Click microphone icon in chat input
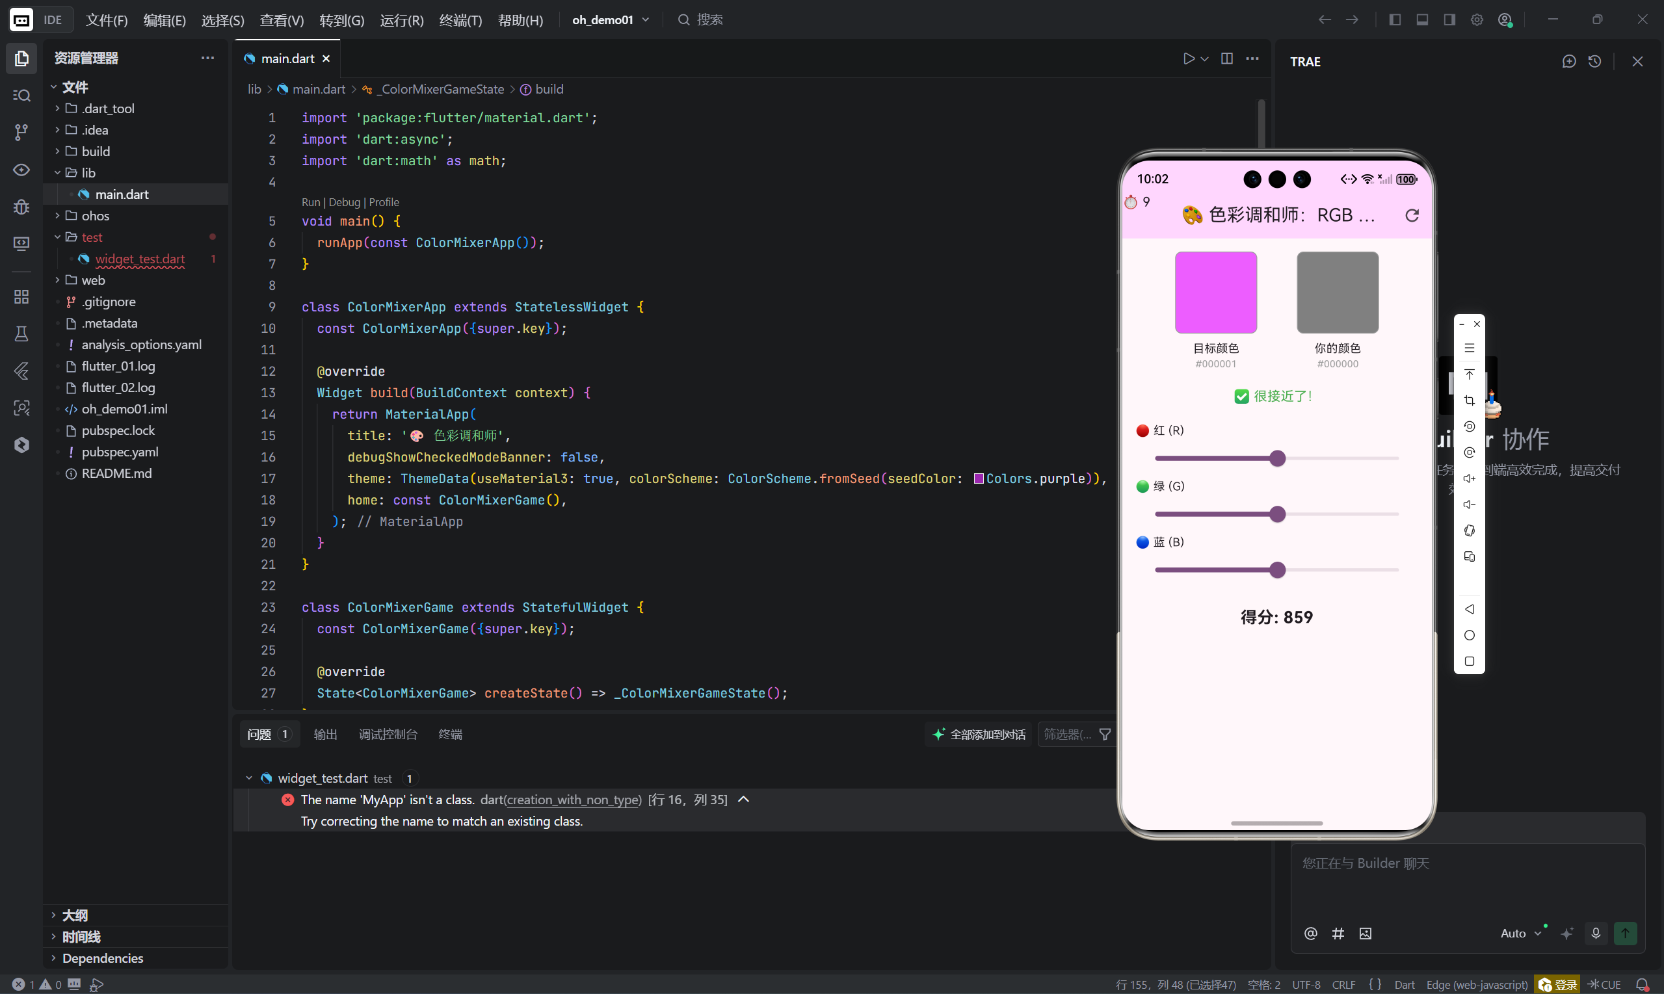Viewport: 1664px width, 994px height. (x=1596, y=933)
